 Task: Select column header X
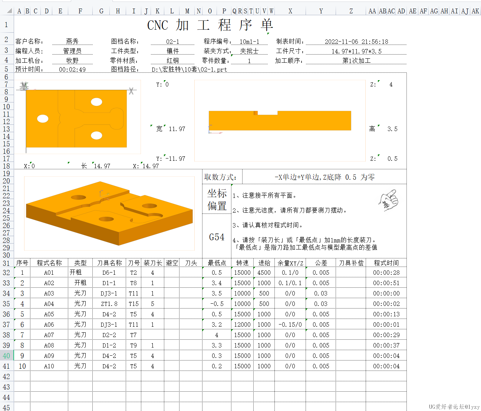(x=290, y=11)
